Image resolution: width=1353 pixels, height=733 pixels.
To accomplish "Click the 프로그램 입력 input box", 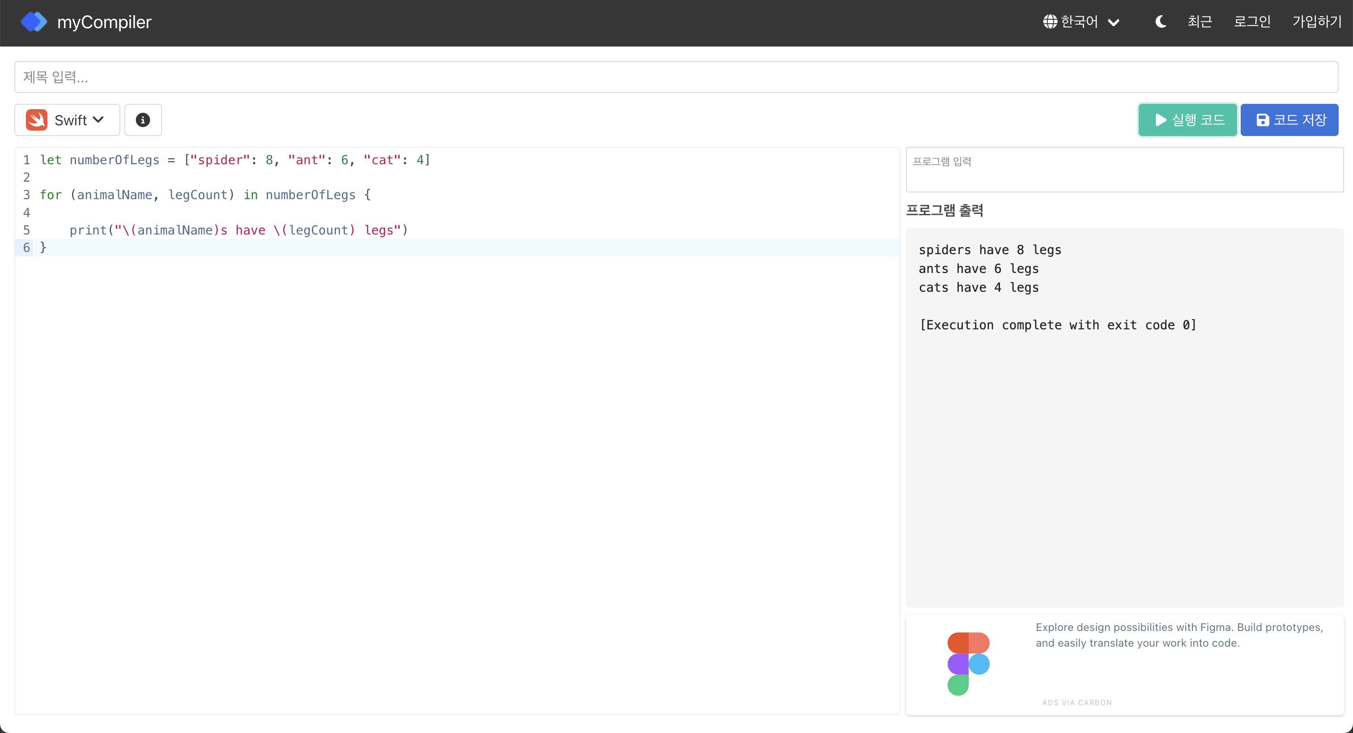I will pos(1124,169).
